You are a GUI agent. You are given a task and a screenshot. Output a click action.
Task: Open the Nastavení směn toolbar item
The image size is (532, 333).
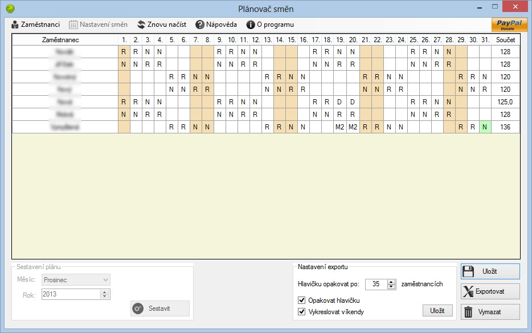coord(98,25)
